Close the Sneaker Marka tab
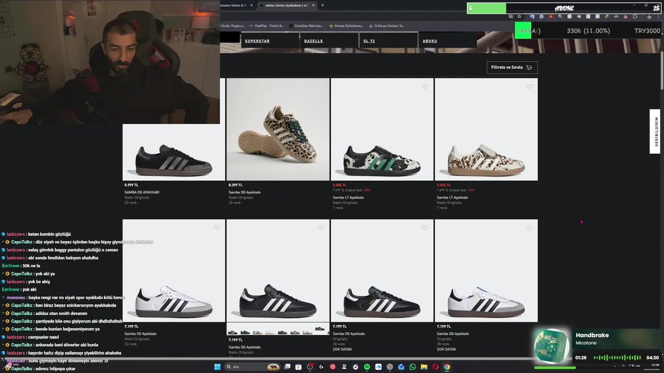 click(x=252, y=5)
